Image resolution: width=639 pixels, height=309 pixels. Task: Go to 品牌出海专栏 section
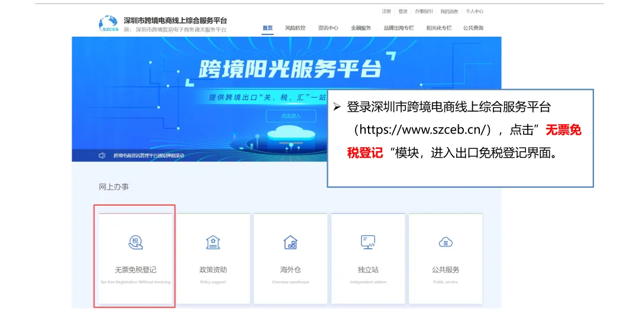click(x=399, y=28)
